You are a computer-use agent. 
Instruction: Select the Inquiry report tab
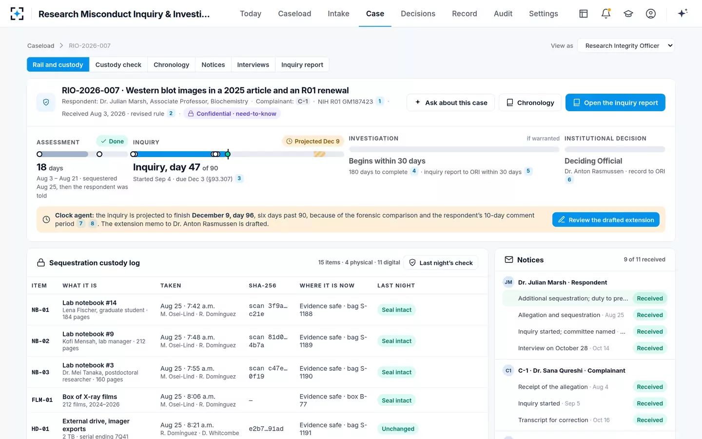[302, 64]
